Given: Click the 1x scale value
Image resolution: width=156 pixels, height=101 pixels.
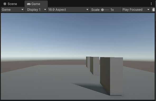Looking at the screenshot, I should tap(112, 10).
